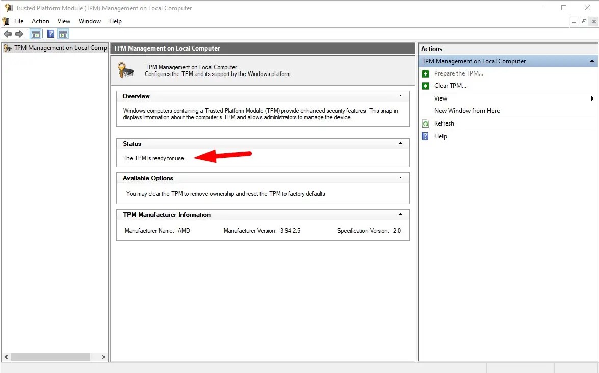Click the green arrow icon beside Clear TPM
599x373 pixels.
tap(425, 86)
